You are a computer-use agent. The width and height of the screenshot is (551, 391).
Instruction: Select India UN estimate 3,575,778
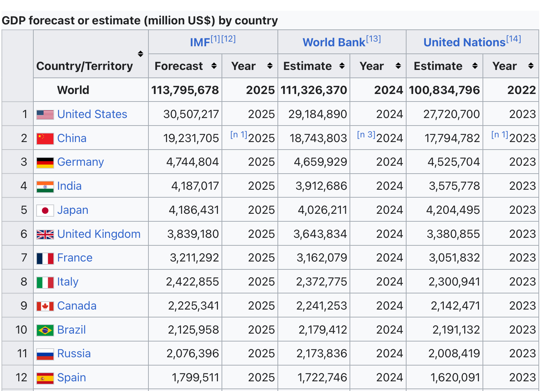point(454,186)
